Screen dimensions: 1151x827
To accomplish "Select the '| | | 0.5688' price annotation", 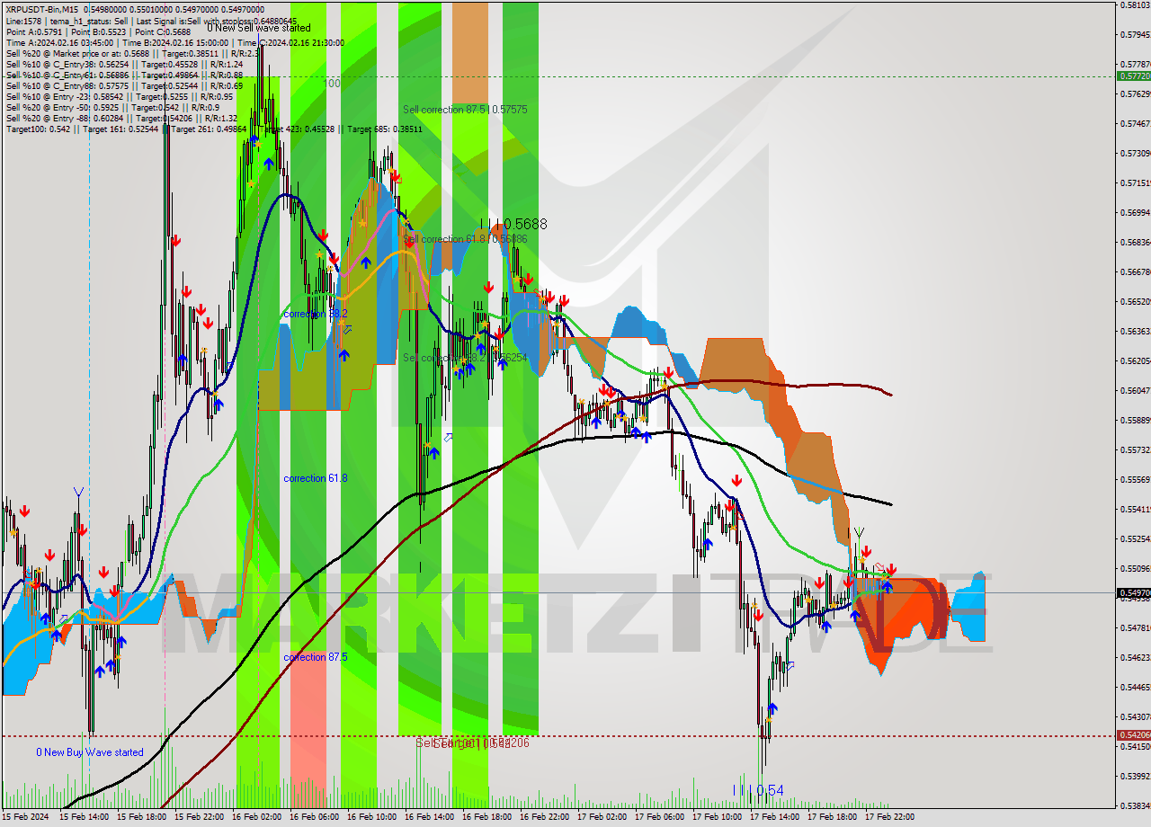I will click(513, 224).
